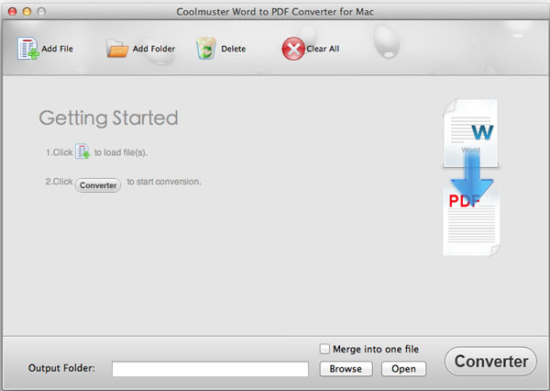This screenshot has height=391, width=550.
Task: Start conversion with the large Converter button
Action: pos(491,362)
